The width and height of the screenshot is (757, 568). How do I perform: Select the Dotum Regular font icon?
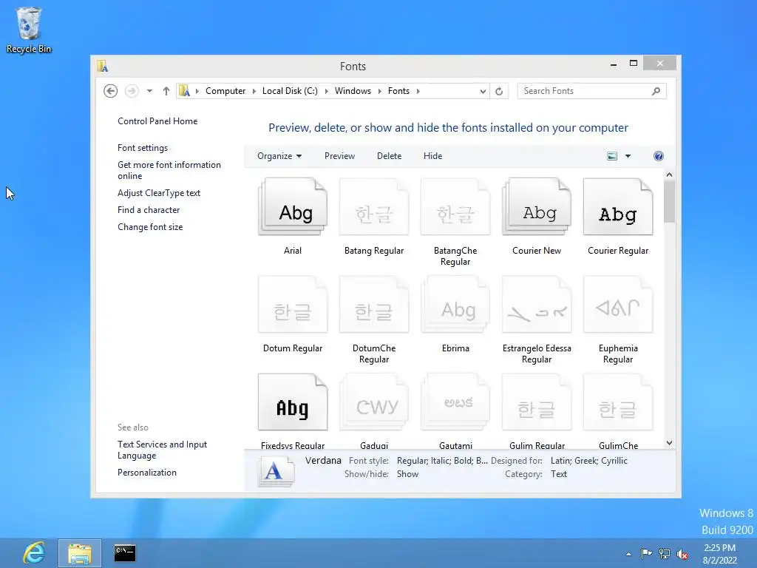tap(293, 304)
